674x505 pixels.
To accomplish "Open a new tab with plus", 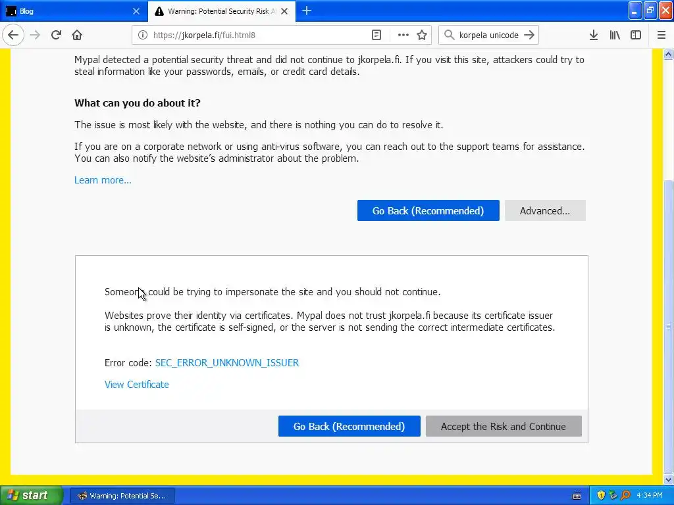I will point(307,11).
